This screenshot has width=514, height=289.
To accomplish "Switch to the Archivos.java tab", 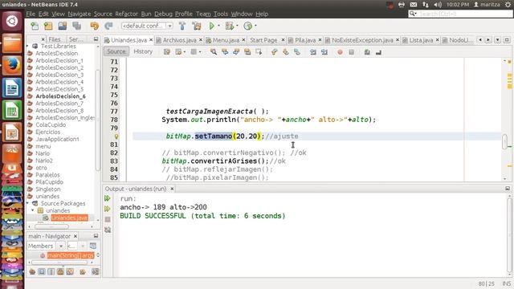I will (x=179, y=40).
